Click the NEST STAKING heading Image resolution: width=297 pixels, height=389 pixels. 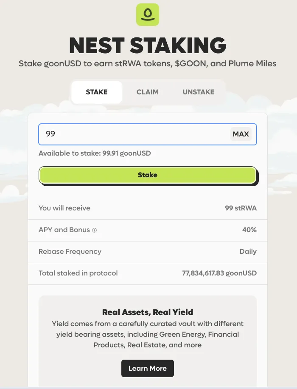click(148, 45)
